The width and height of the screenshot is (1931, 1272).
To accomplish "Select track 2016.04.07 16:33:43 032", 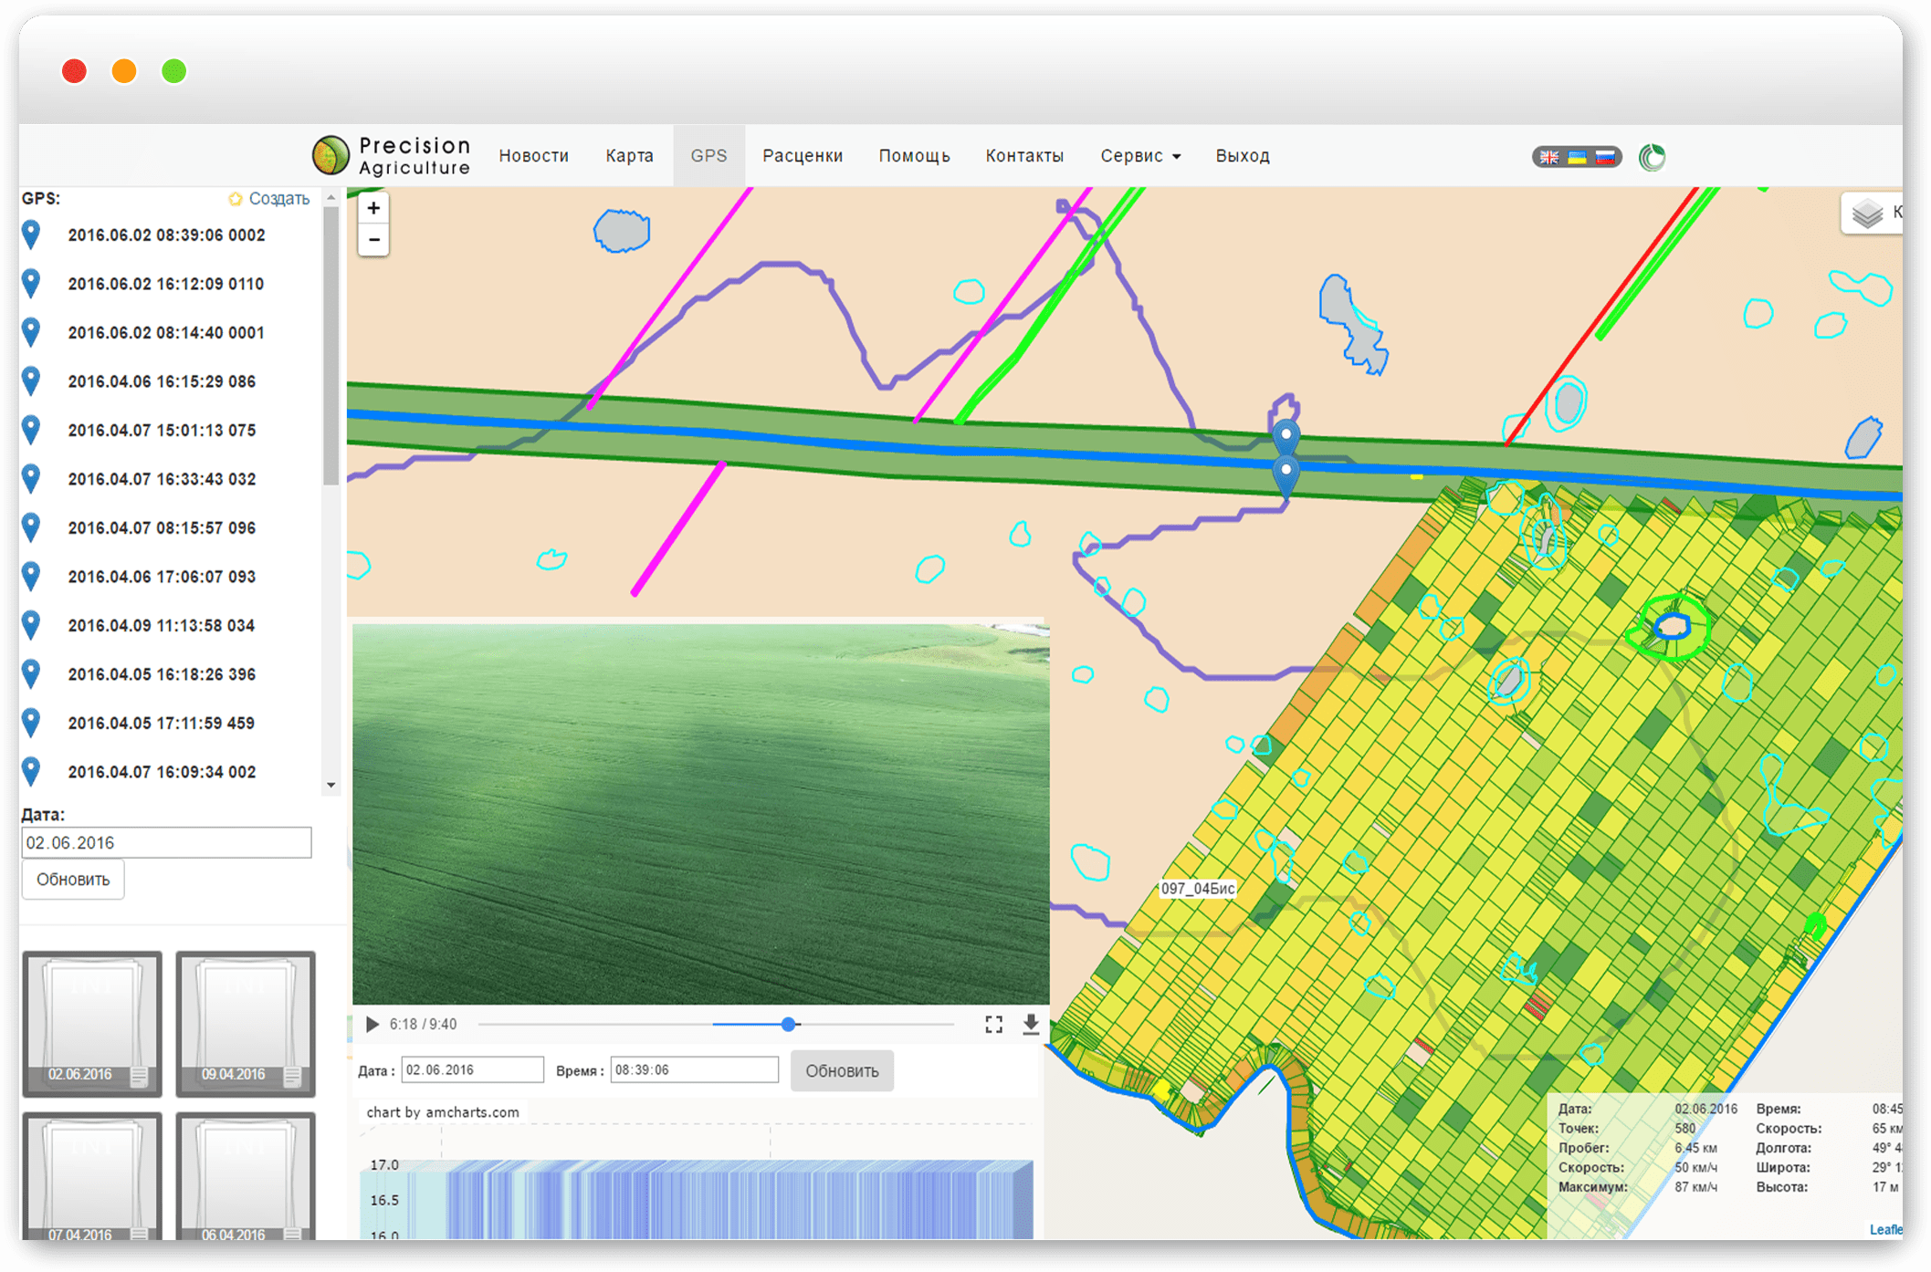I will pyautogui.click(x=162, y=479).
